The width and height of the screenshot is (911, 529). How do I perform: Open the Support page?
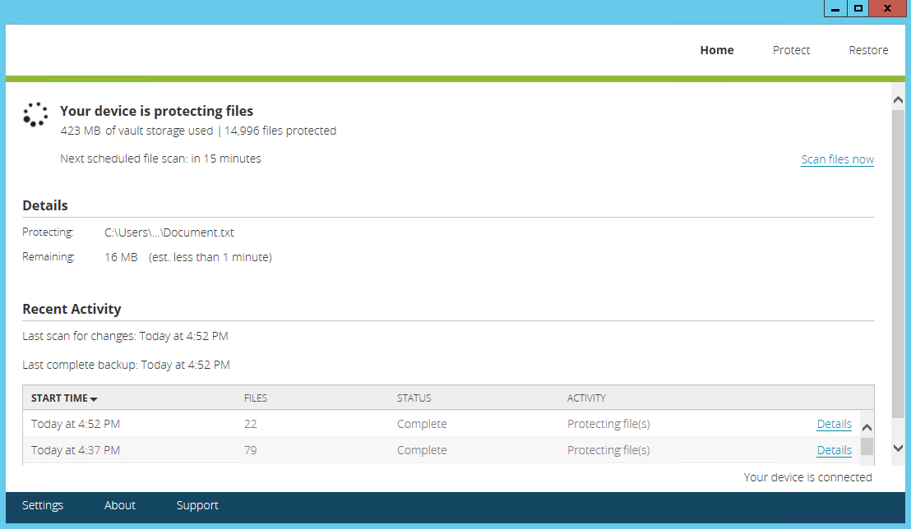[197, 505]
